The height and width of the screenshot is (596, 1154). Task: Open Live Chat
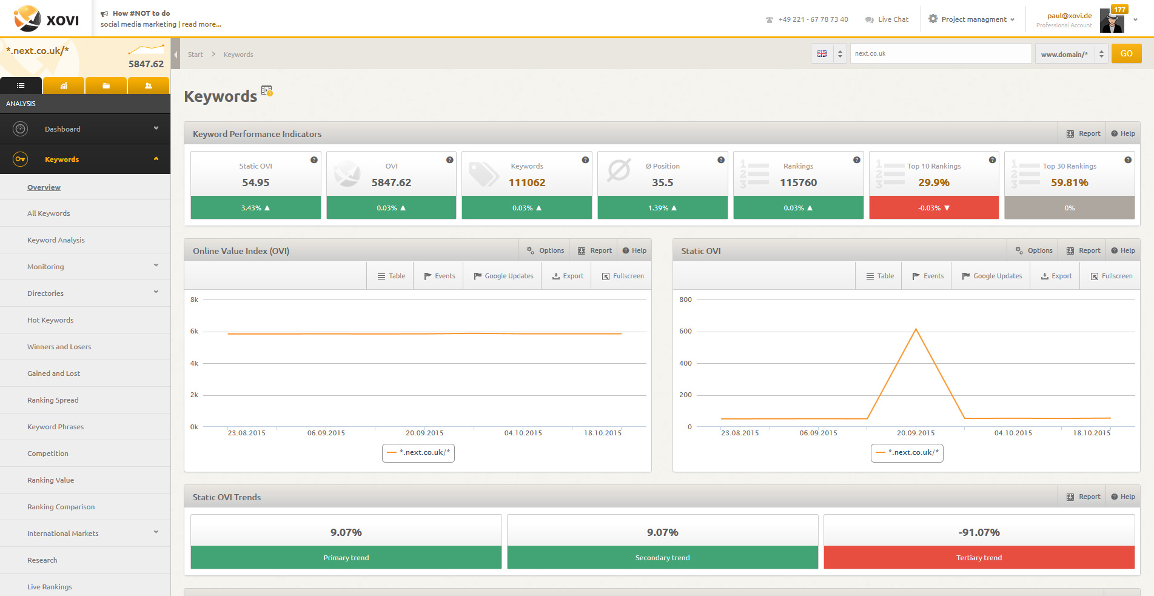(x=887, y=19)
